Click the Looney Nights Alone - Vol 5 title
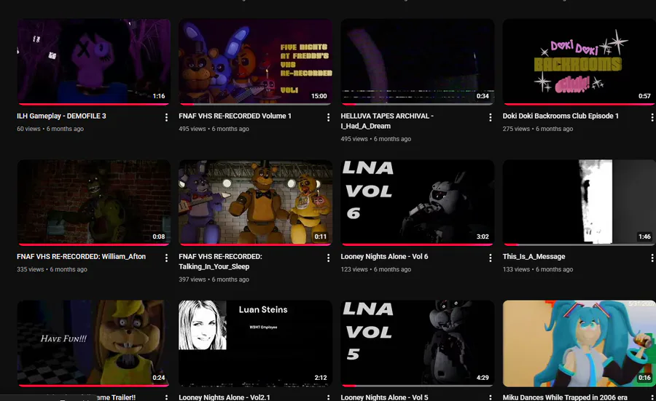656x401 pixels. click(384, 397)
